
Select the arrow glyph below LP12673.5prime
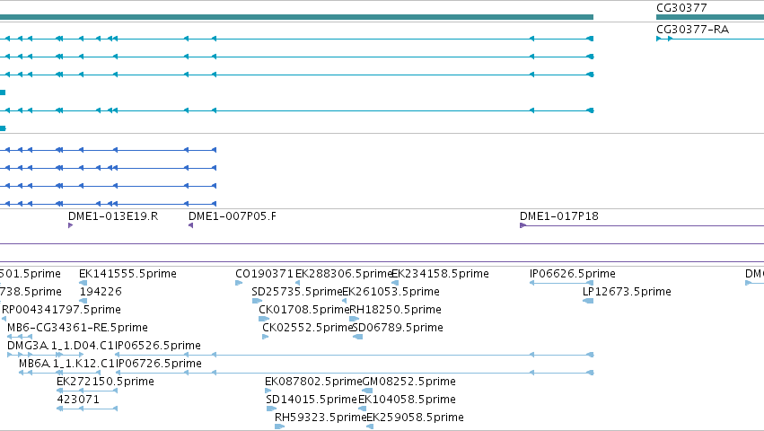[x=588, y=301]
